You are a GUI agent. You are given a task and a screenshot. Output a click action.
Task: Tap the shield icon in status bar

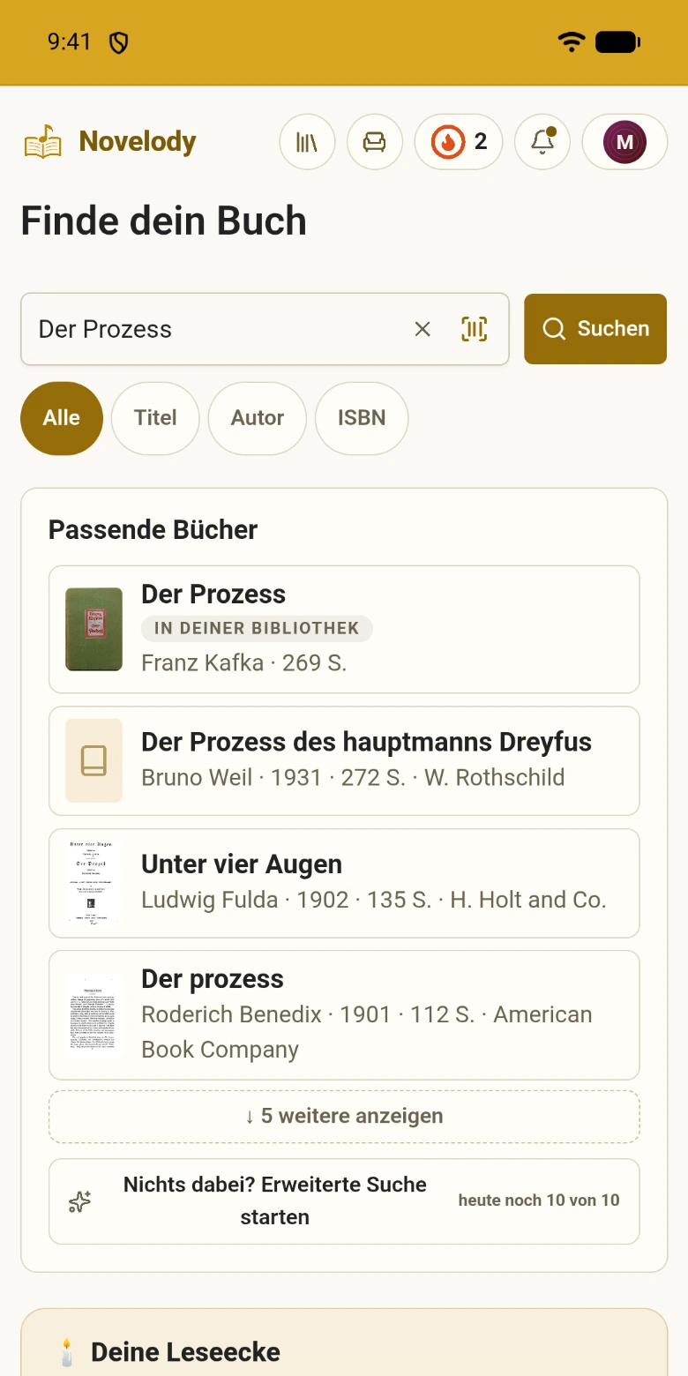[x=118, y=42]
